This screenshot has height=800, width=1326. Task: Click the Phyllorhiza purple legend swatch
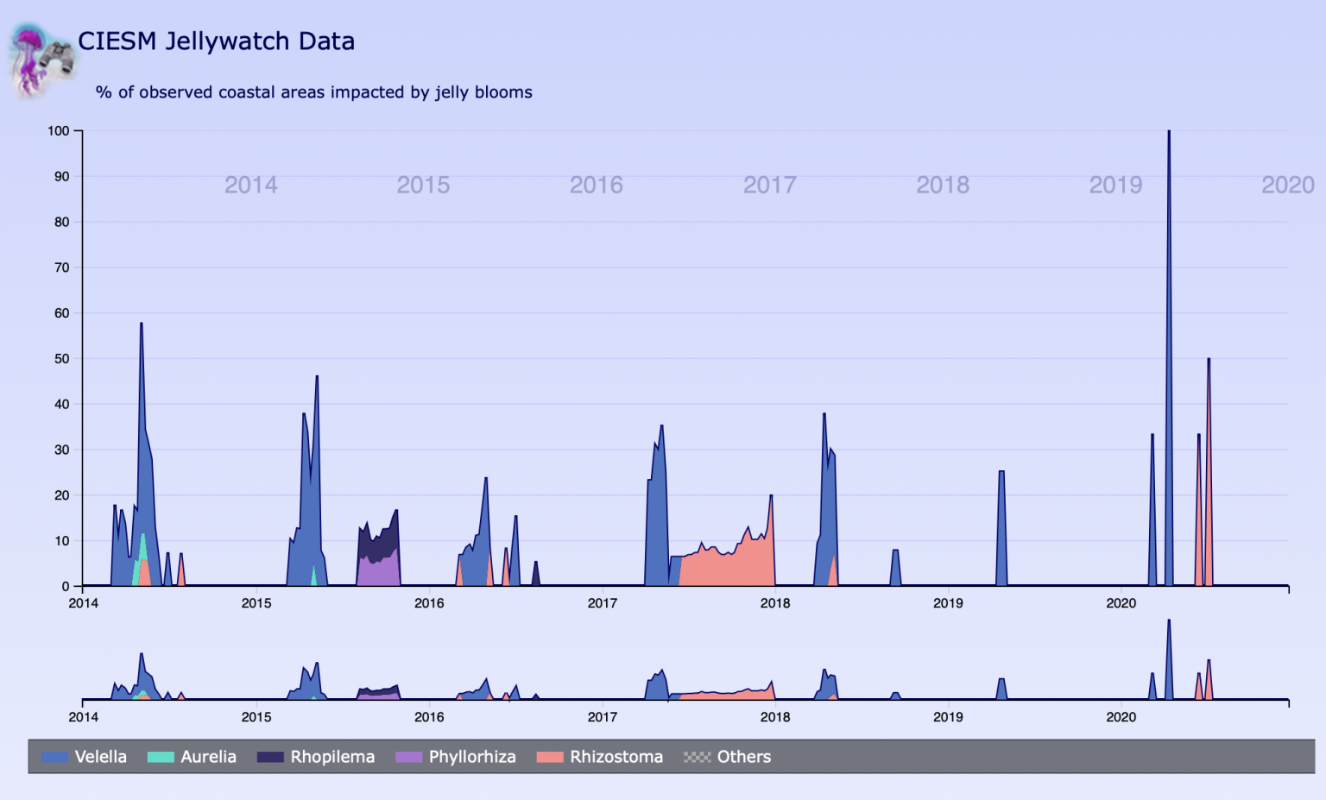tap(408, 757)
